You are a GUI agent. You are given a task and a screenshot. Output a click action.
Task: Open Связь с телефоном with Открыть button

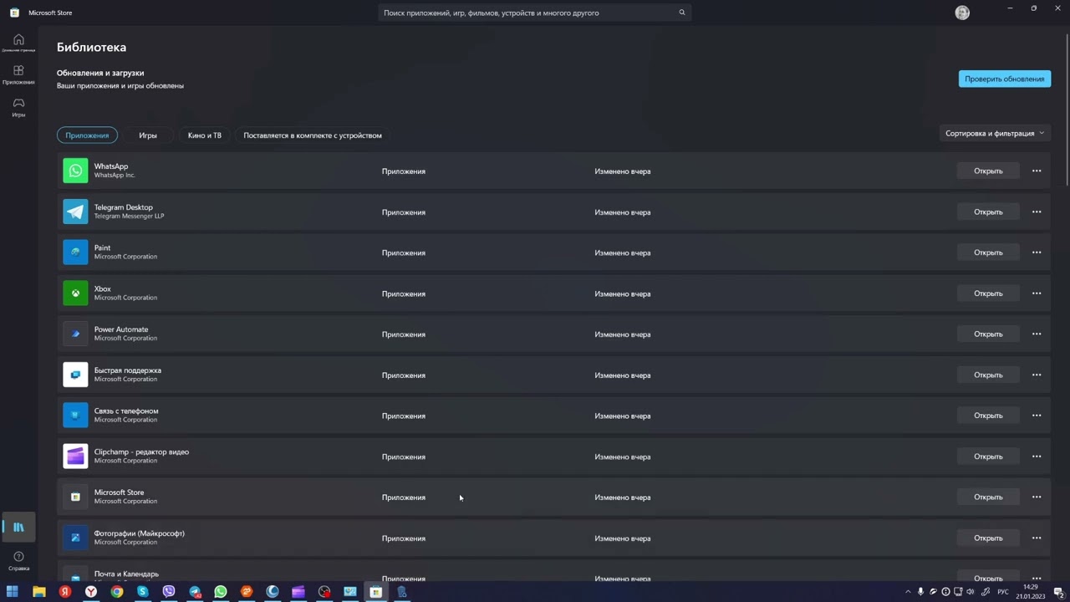988,415
